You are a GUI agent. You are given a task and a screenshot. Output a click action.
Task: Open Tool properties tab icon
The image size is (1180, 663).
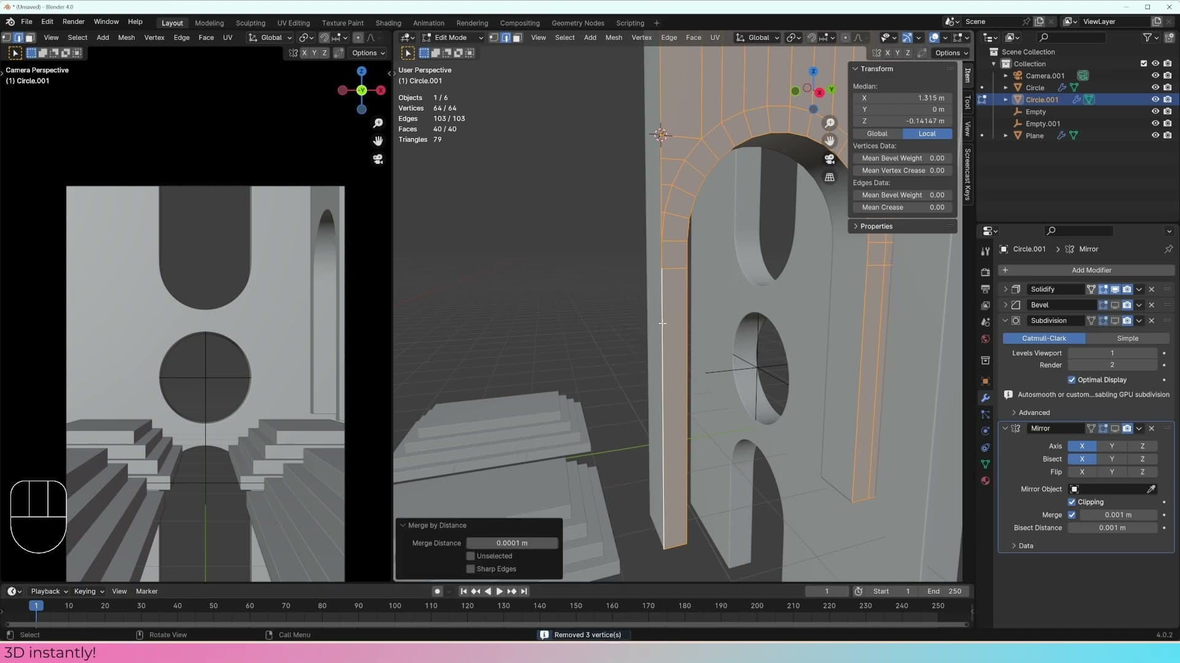pyautogui.click(x=985, y=251)
